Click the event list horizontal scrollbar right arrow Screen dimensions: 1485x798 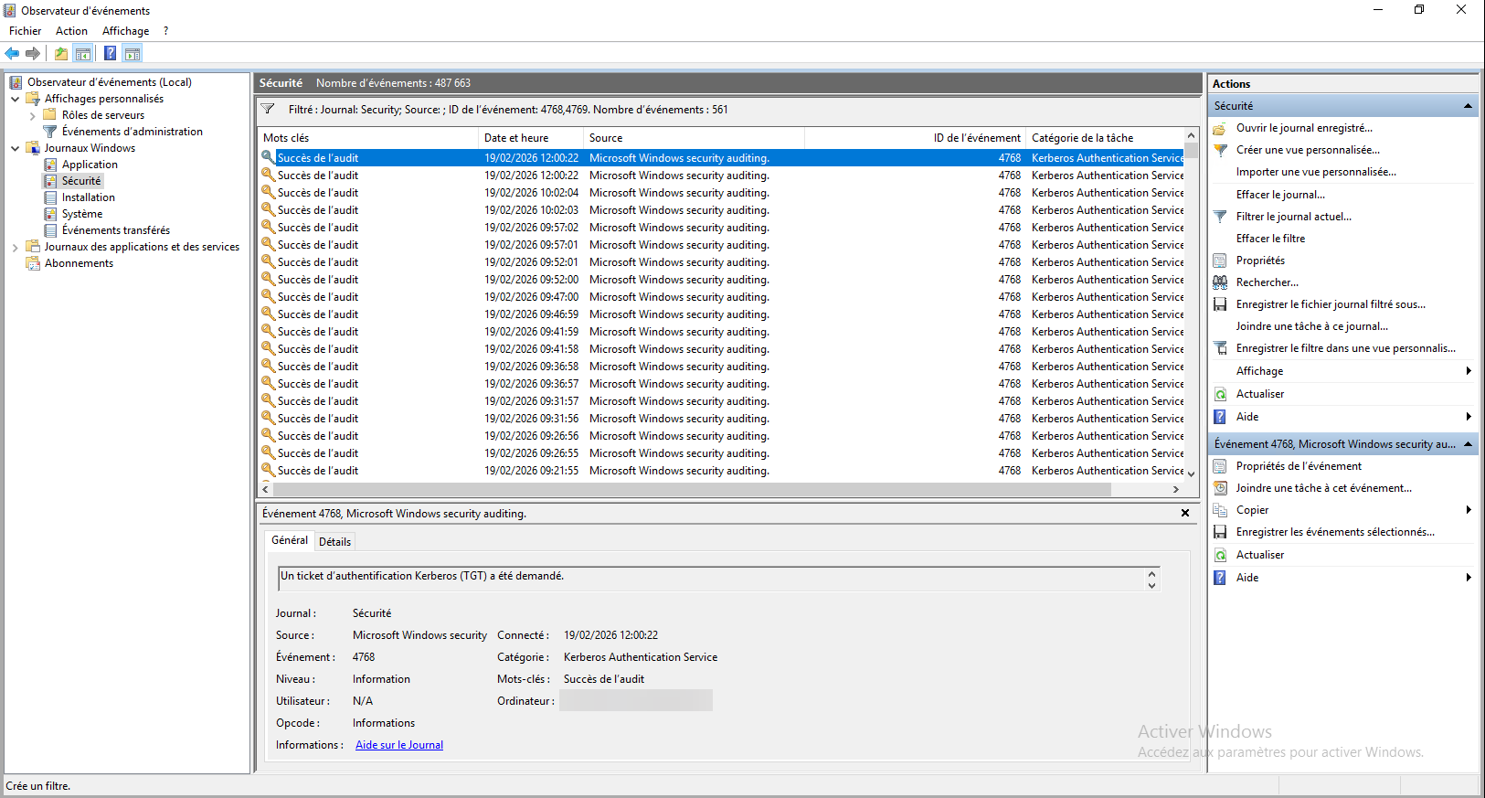1176,490
